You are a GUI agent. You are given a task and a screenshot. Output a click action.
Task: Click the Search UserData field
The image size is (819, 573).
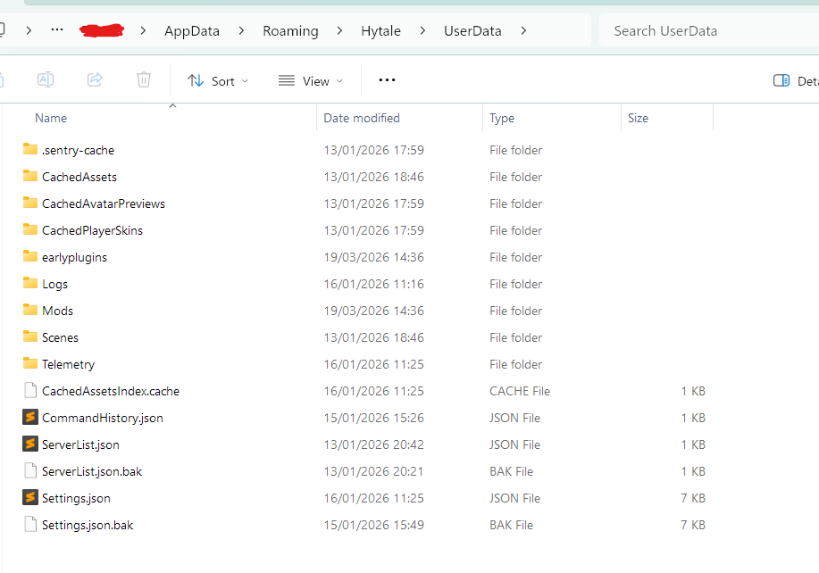pyautogui.click(x=709, y=30)
